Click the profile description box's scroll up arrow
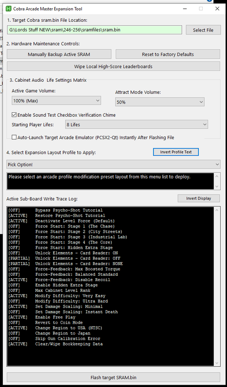Screen dimensions: 227x387 (x=217, y=176)
